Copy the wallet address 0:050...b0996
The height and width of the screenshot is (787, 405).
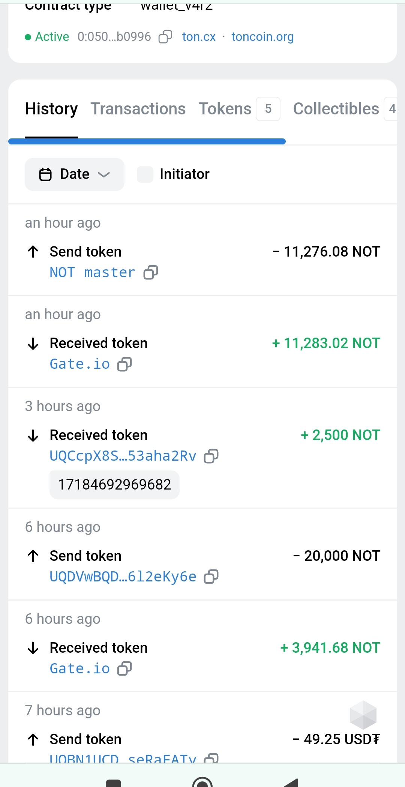tap(165, 37)
